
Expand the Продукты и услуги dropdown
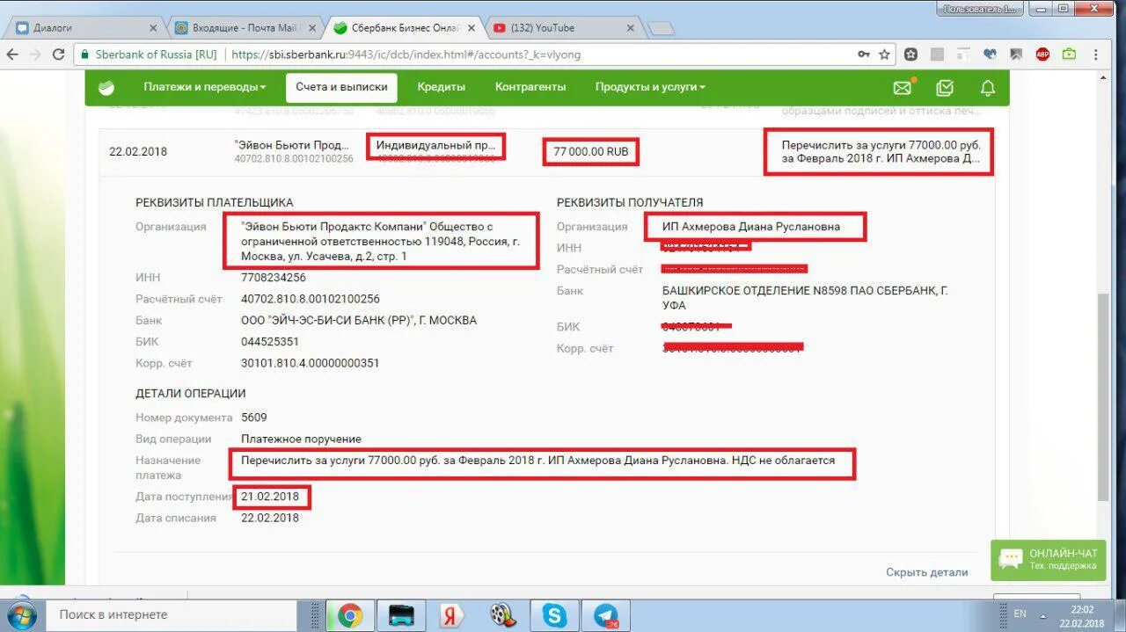tap(650, 87)
